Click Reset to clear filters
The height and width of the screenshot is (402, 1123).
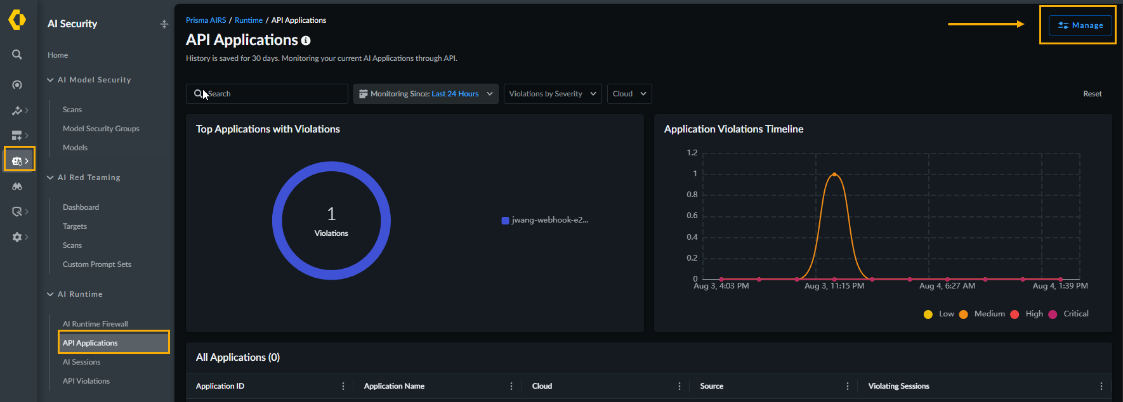(x=1092, y=94)
